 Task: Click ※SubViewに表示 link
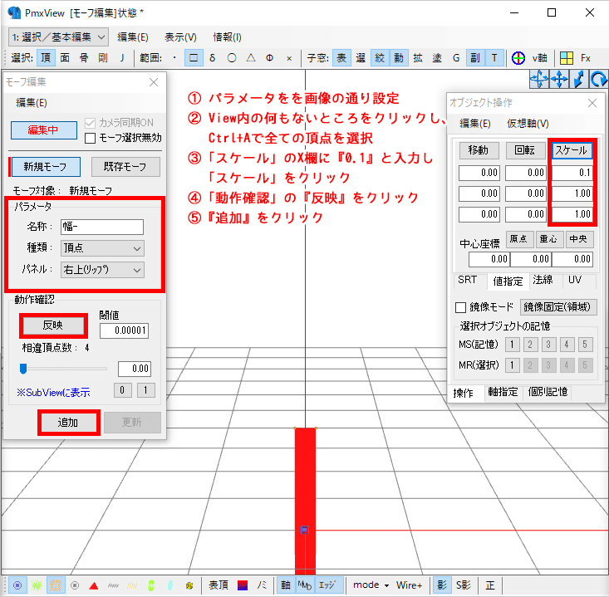(54, 393)
